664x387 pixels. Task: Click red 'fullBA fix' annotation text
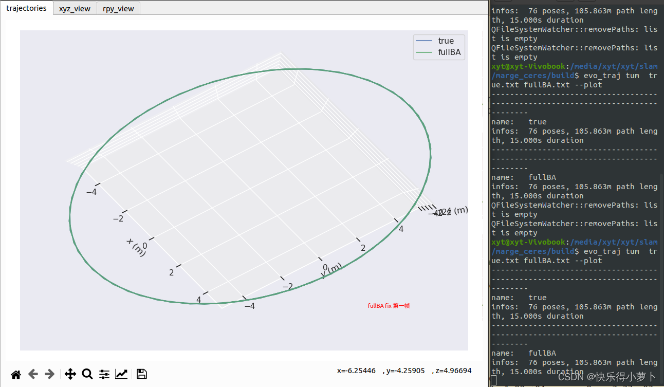[389, 306]
